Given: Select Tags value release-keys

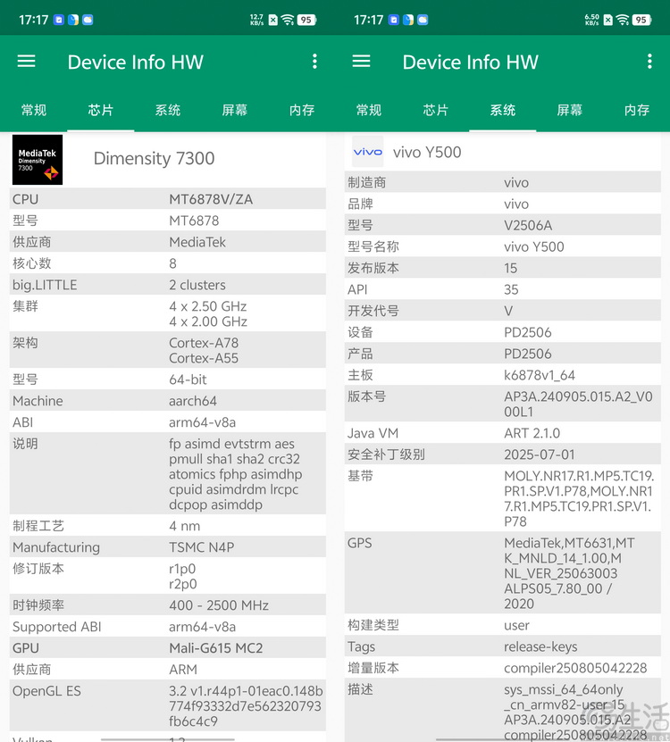Looking at the screenshot, I should (x=540, y=646).
